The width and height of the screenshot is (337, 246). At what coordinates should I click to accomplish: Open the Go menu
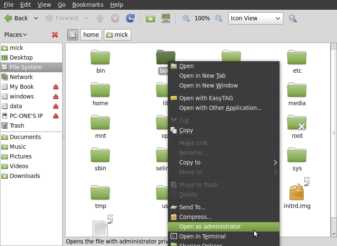[x=62, y=5]
